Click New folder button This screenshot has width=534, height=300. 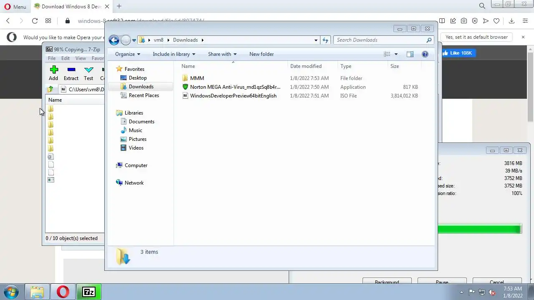[262, 54]
